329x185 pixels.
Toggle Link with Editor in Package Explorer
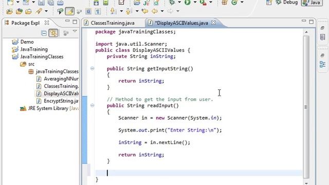tap(53, 33)
